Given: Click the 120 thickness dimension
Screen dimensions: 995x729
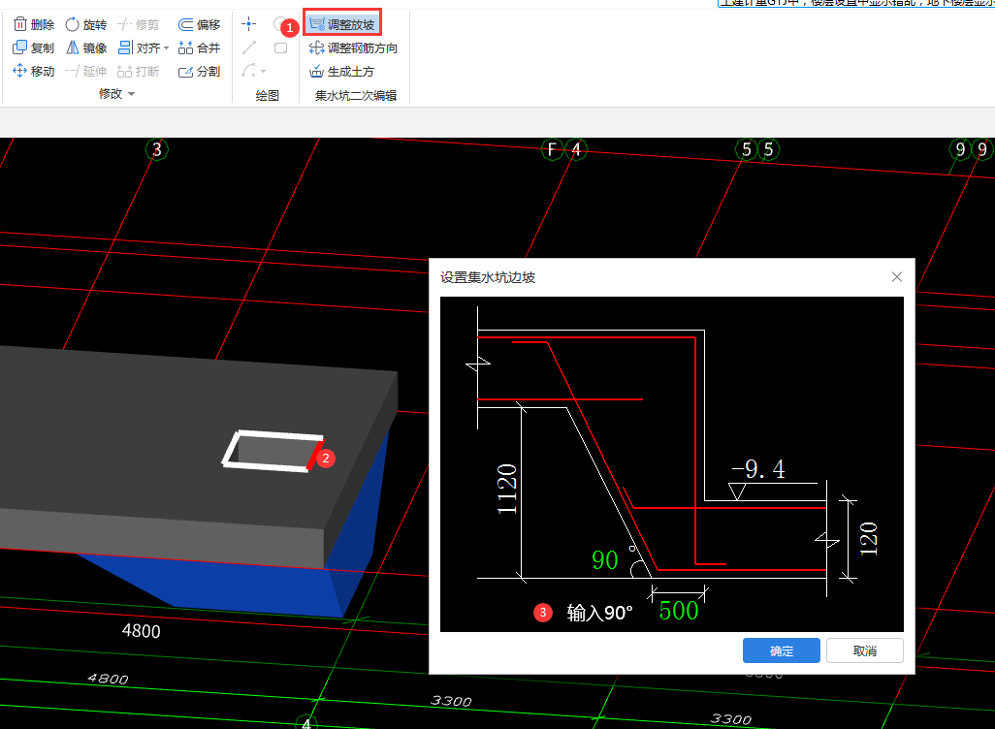Looking at the screenshot, I should [x=868, y=539].
